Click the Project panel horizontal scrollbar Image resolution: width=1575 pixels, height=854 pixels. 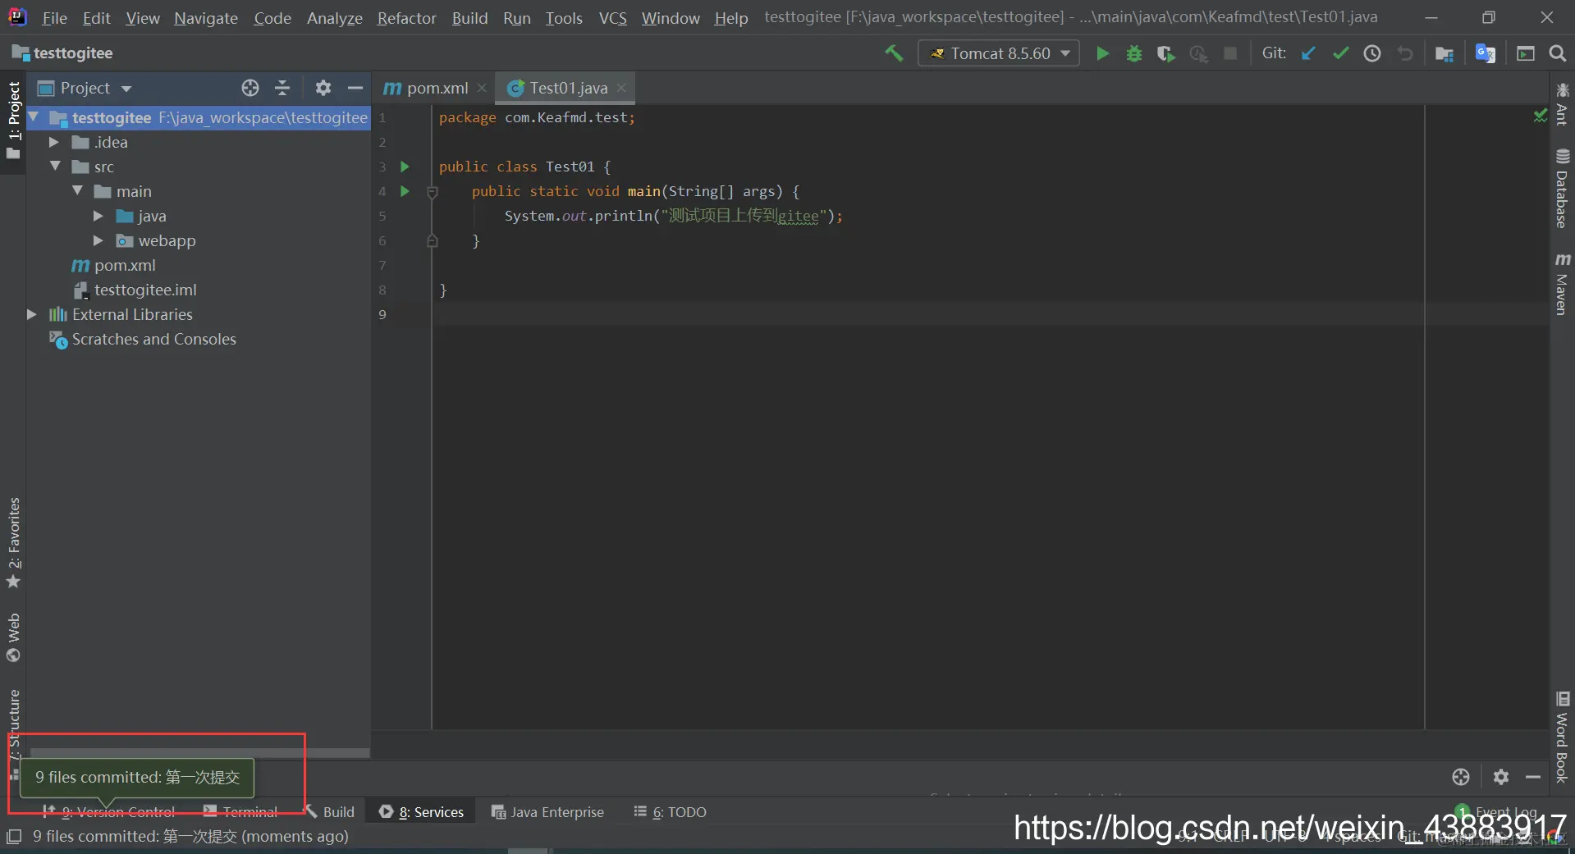pyautogui.click(x=199, y=752)
